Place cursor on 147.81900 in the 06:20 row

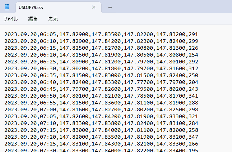click(x=106, y=55)
